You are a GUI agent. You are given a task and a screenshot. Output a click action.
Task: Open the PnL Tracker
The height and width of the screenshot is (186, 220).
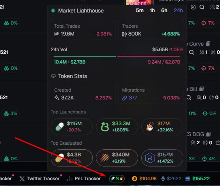(84, 179)
